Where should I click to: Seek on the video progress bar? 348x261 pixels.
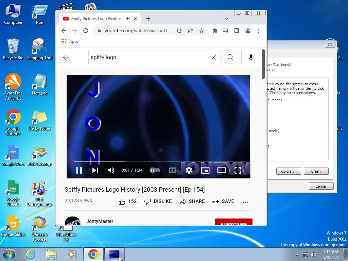coord(158,161)
